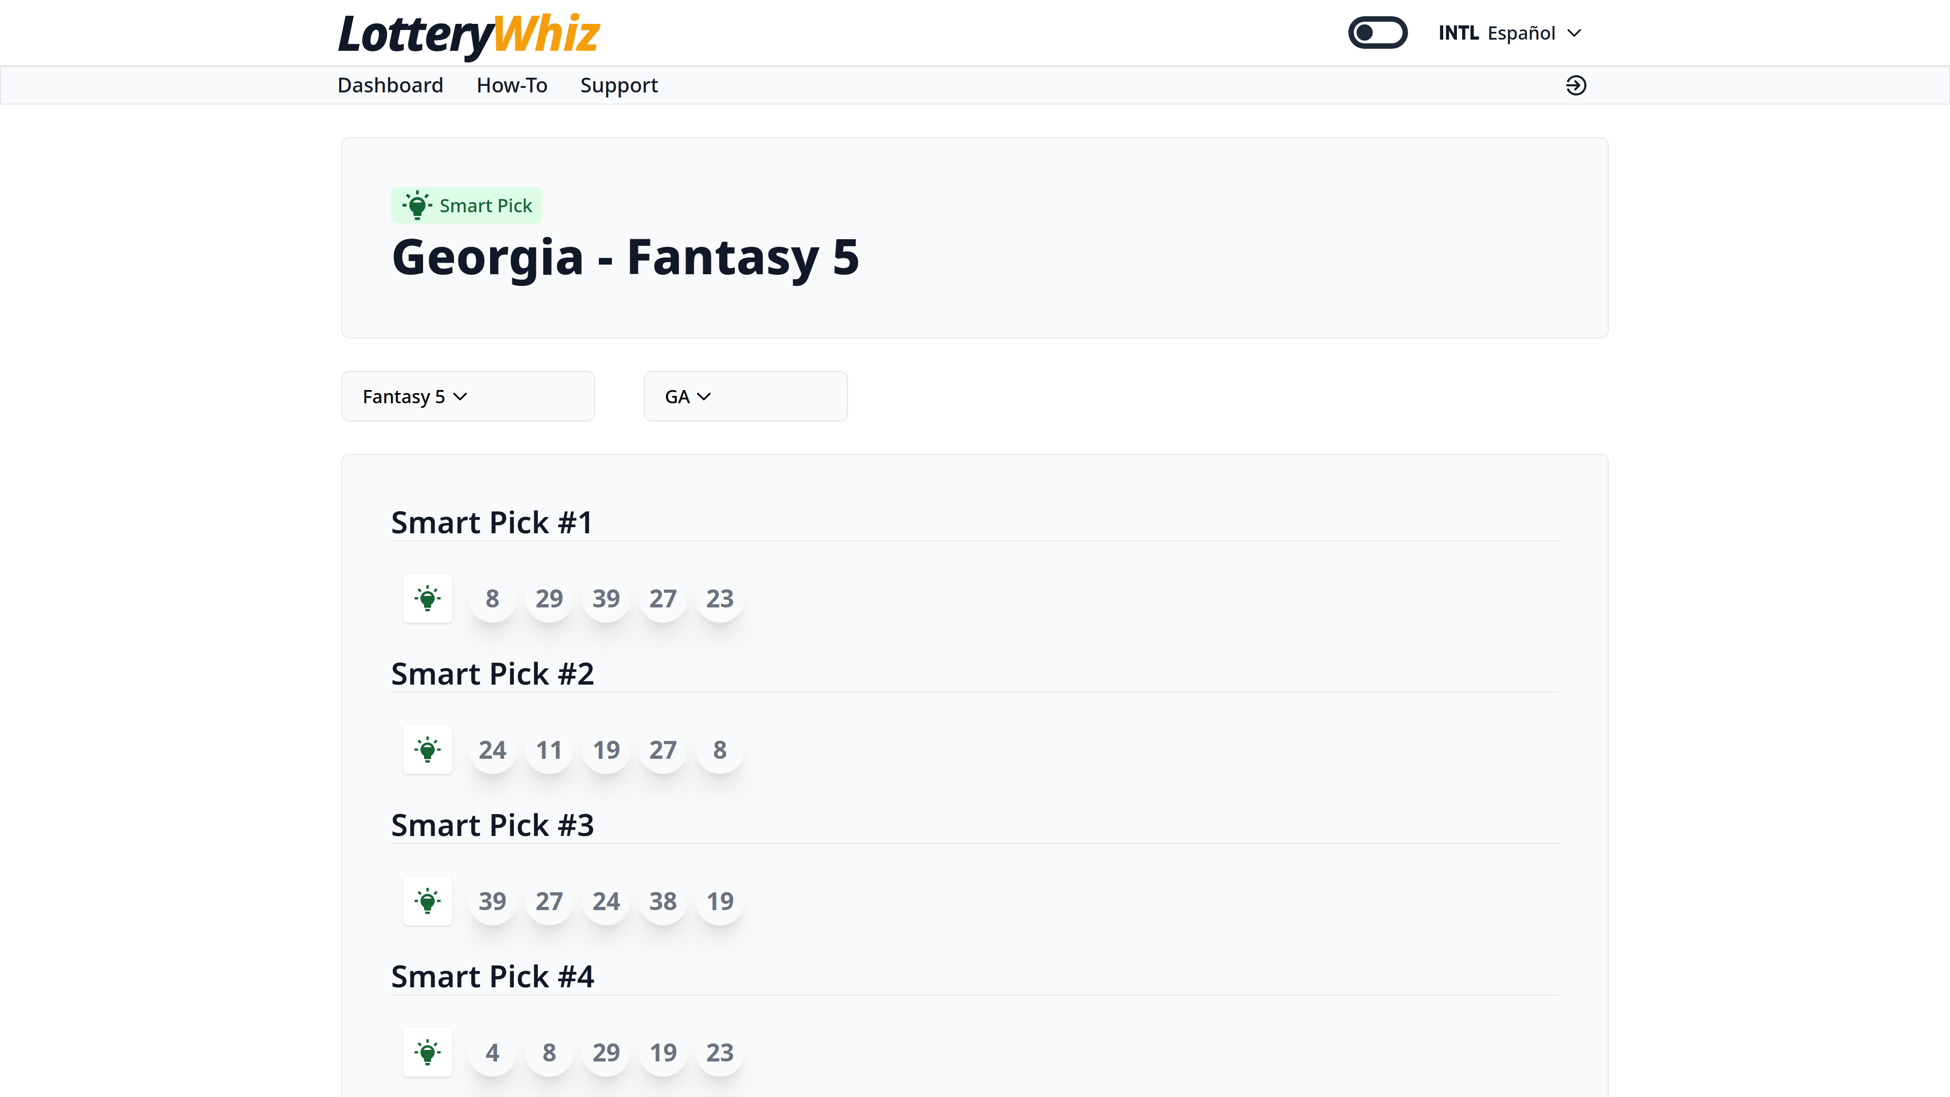Select number ball 39 in Smart Pick #1
Image resolution: width=1950 pixels, height=1097 pixels.
click(x=606, y=599)
